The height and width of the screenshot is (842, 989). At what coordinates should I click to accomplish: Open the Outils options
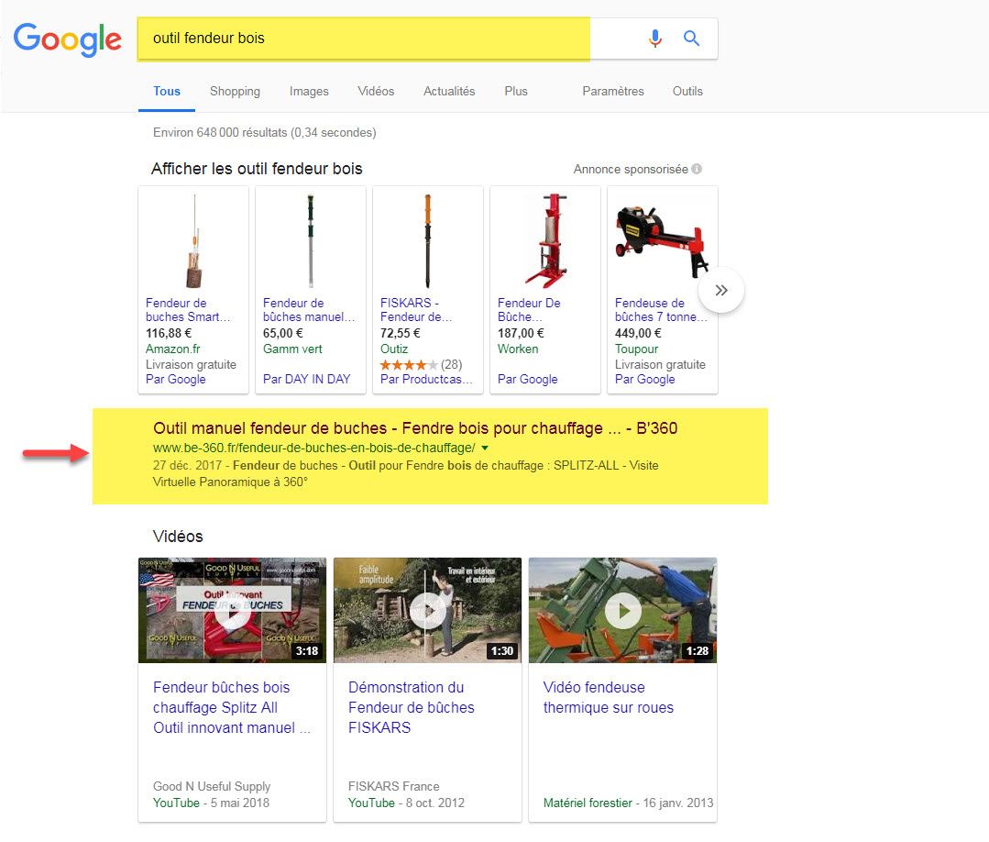pyautogui.click(x=687, y=91)
